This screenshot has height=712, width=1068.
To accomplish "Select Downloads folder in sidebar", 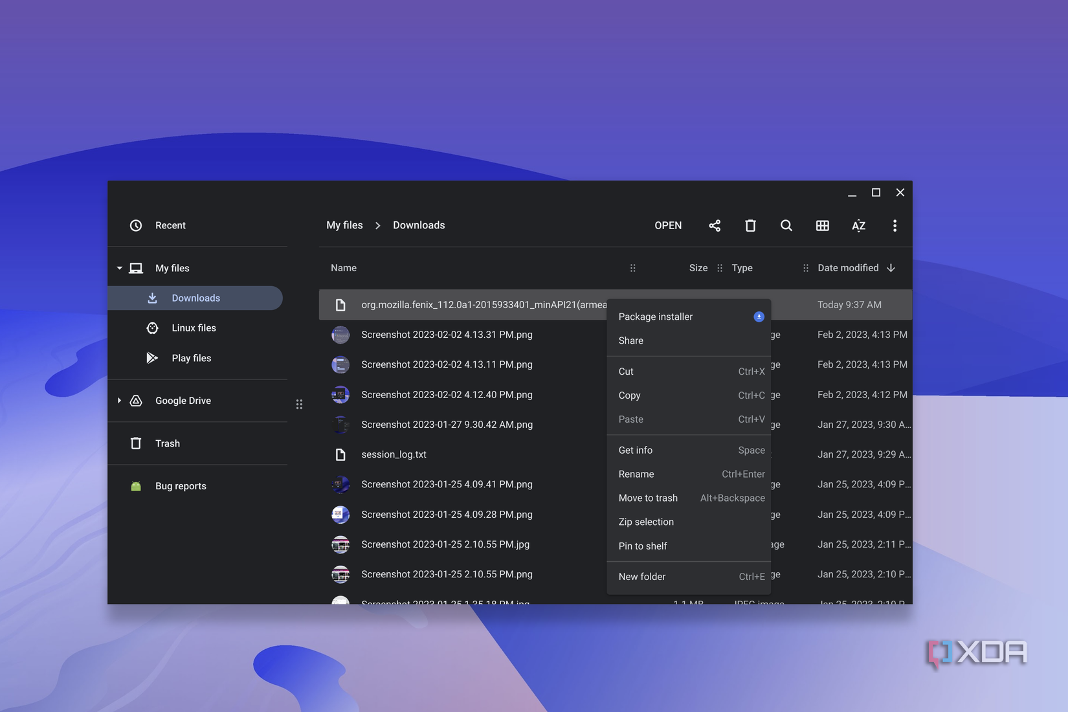I will coord(195,298).
